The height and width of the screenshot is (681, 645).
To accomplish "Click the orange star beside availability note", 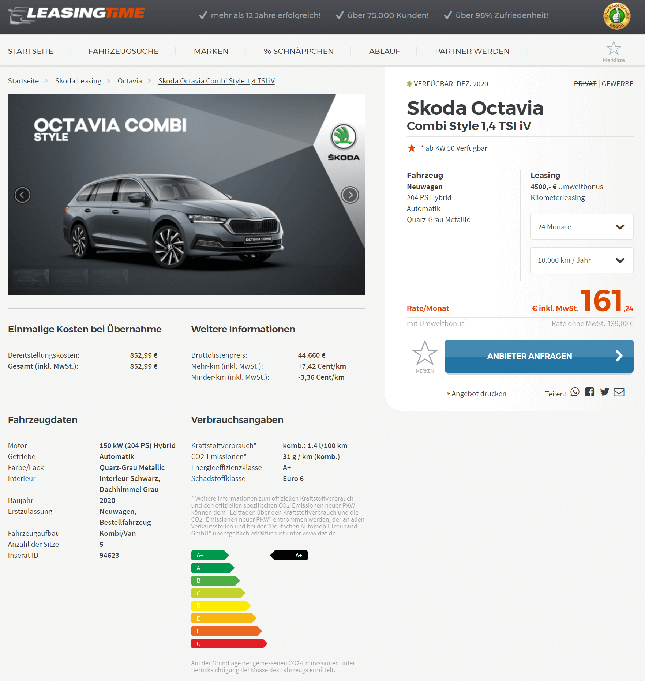I will click(x=412, y=148).
